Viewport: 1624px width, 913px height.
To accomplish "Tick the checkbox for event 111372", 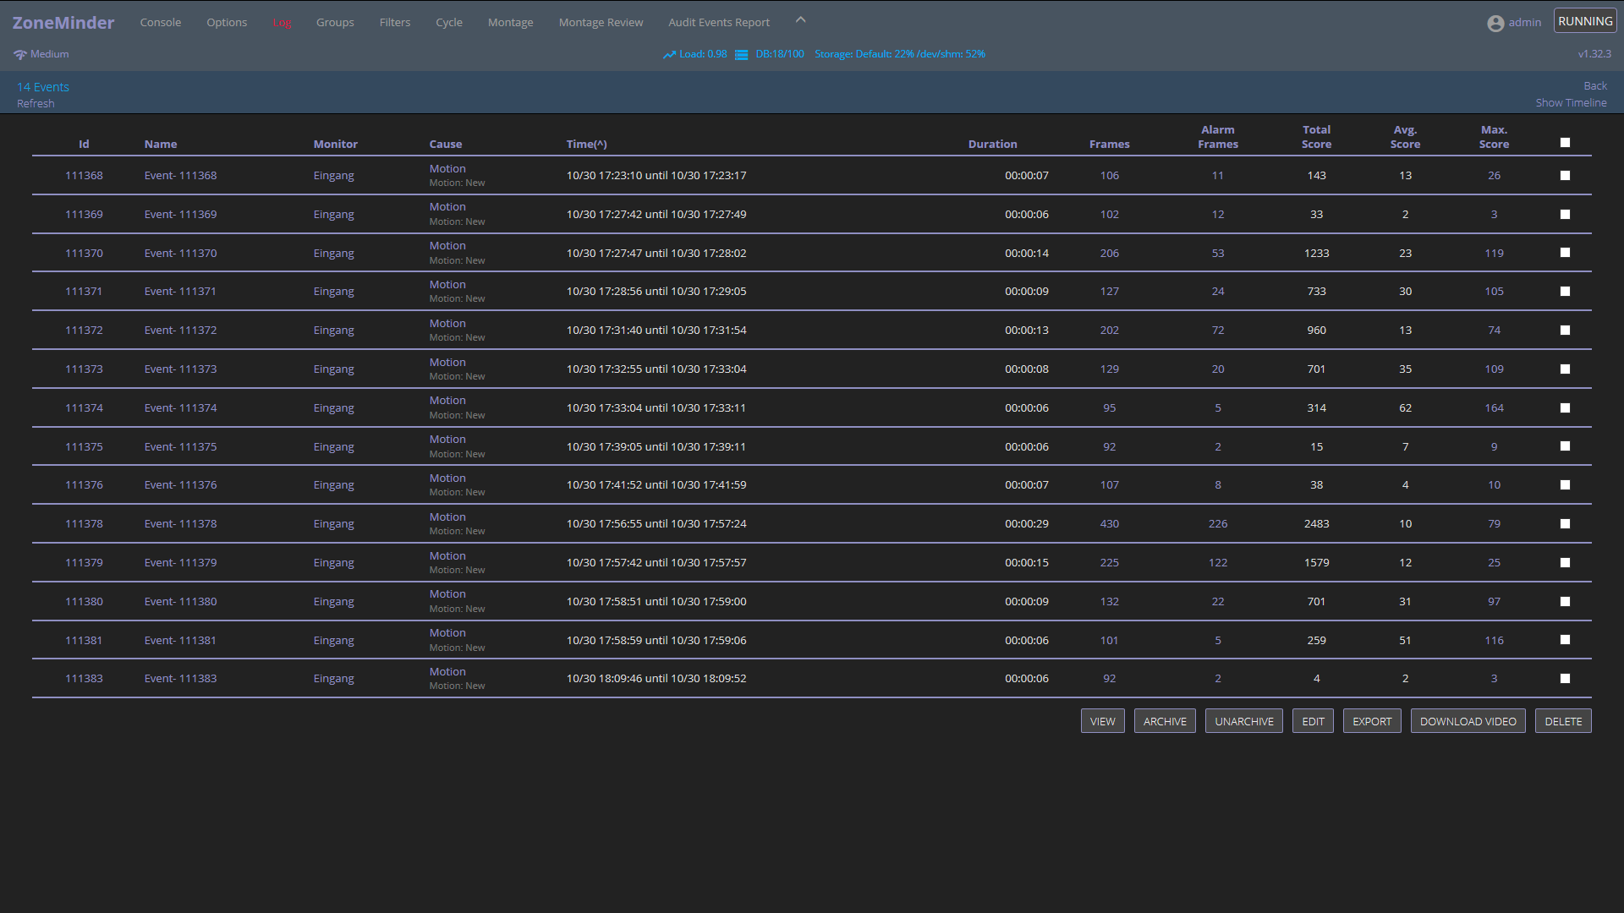I will pyautogui.click(x=1565, y=331).
